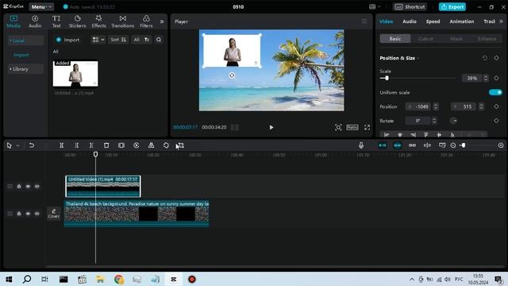Open the Text tool panel

coord(56,21)
